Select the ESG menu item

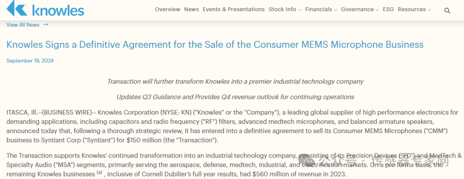coord(388,9)
